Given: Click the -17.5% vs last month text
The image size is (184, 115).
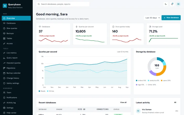Looking at the screenshot, I should pos(47,36).
